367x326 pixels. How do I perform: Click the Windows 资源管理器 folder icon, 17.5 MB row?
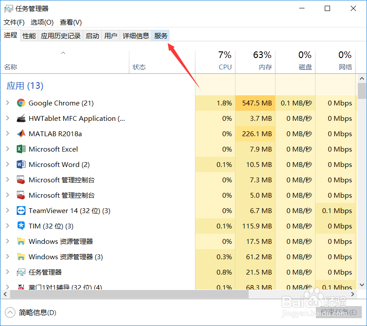[x=21, y=241]
